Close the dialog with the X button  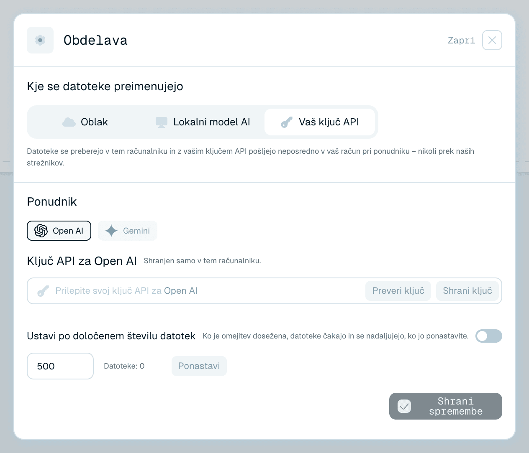click(492, 40)
